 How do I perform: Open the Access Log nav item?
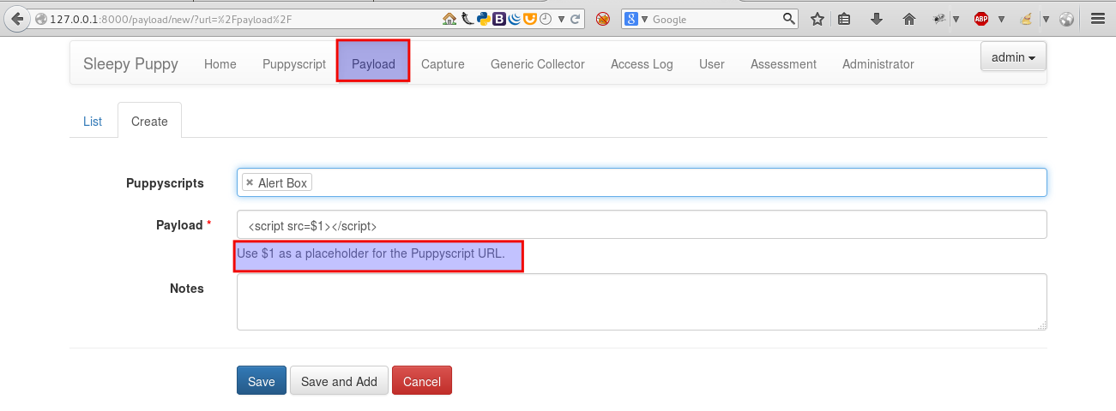tap(642, 63)
